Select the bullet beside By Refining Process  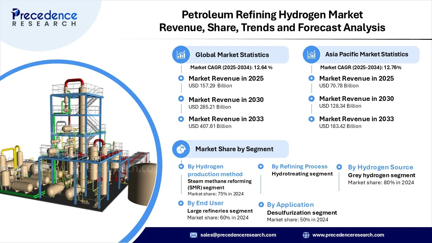point(261,166)
